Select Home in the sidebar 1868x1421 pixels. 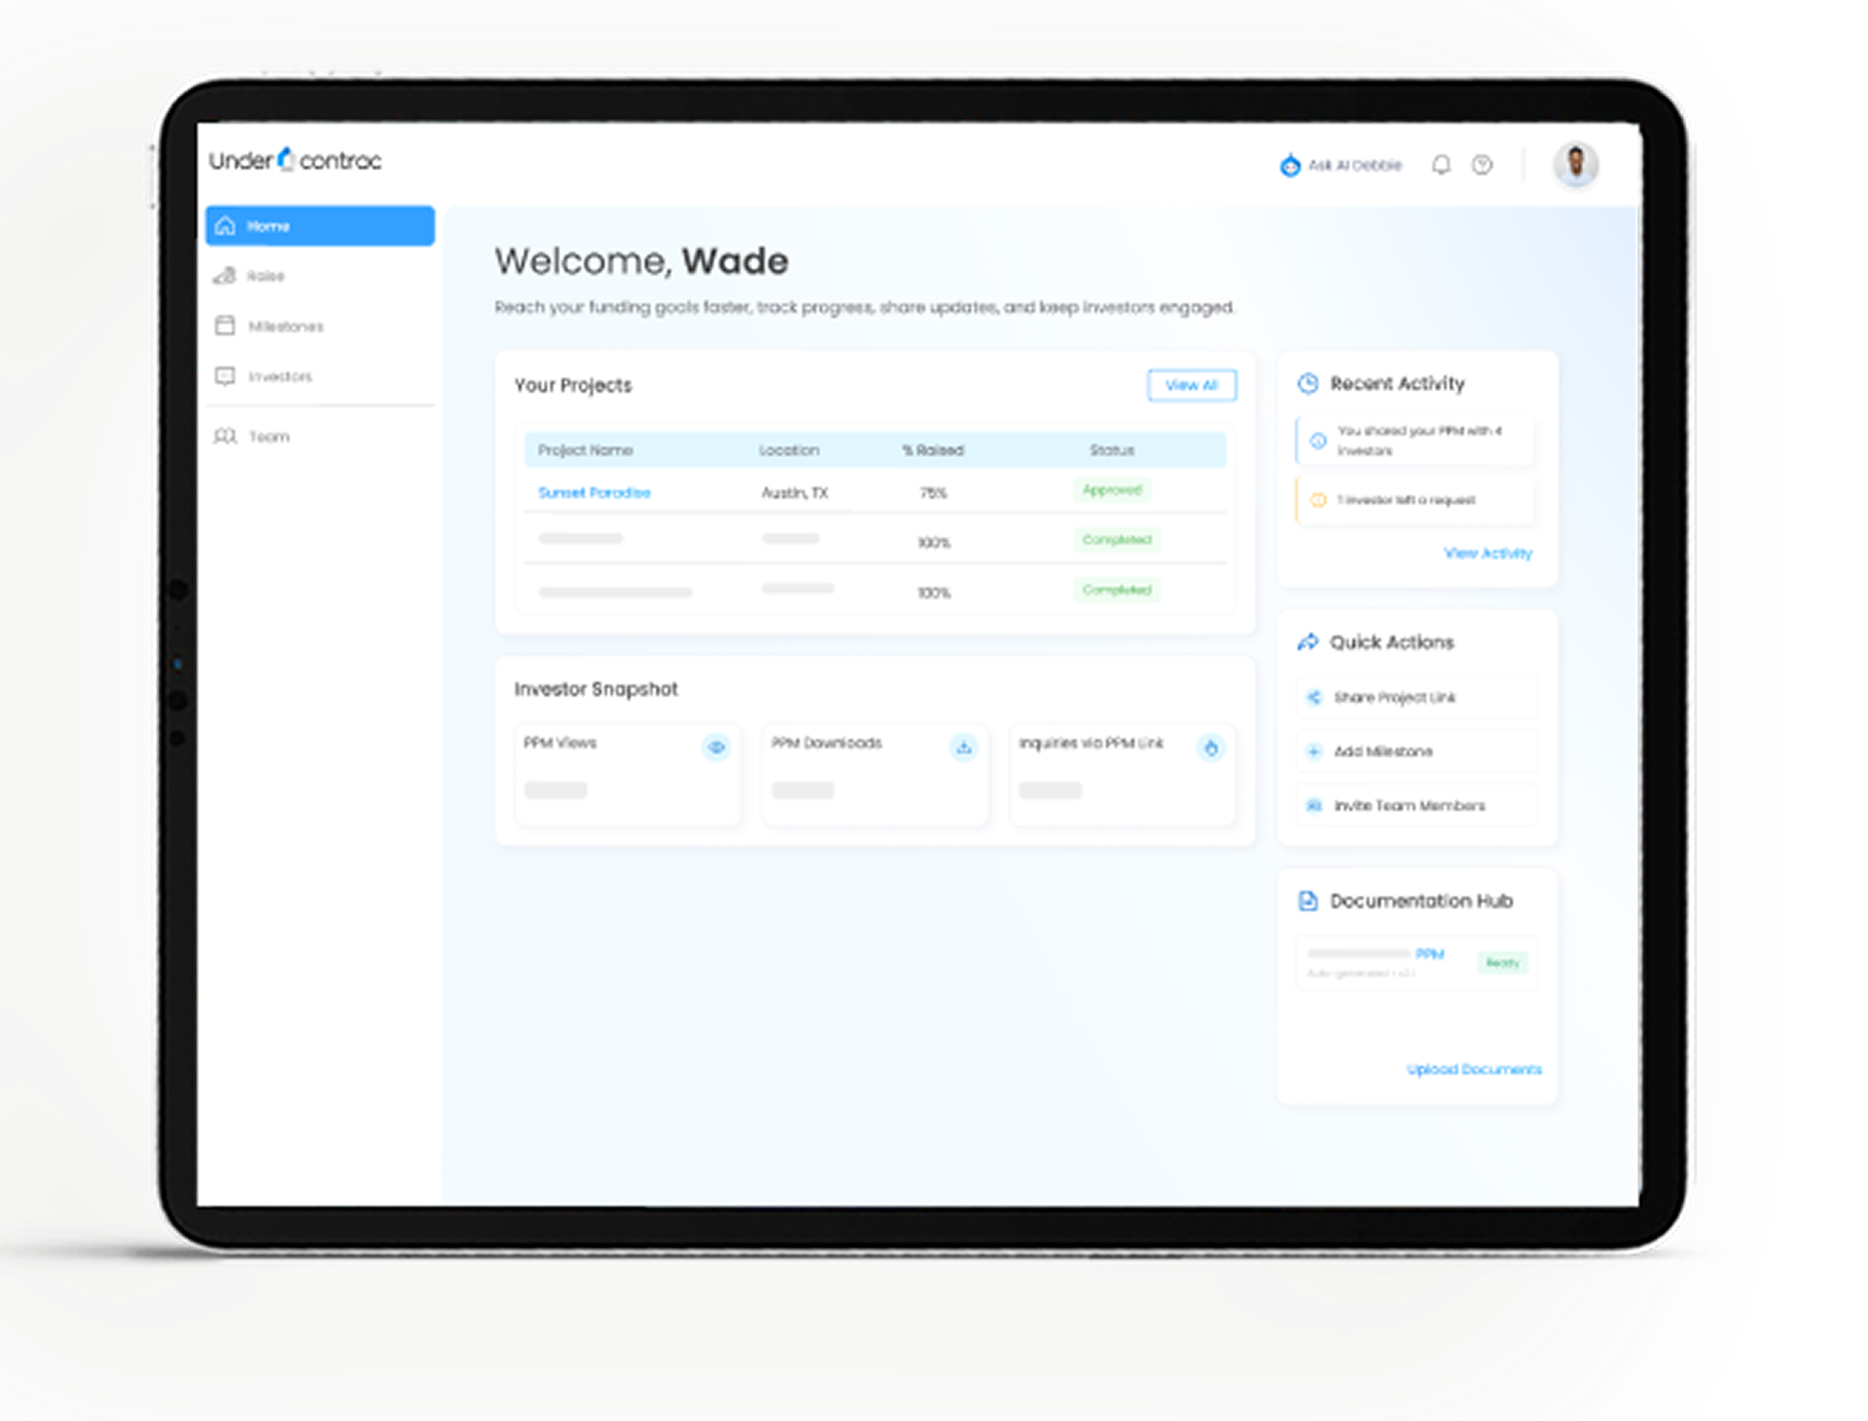(319, 226)
